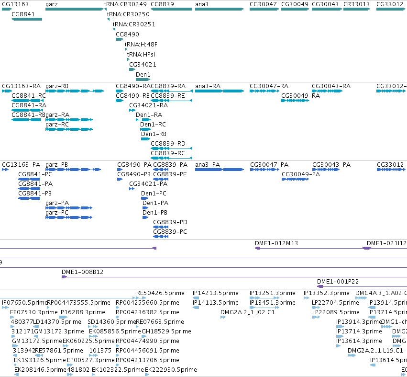Select the garz gene feature

pyautogui.click(x=75, y=9)
